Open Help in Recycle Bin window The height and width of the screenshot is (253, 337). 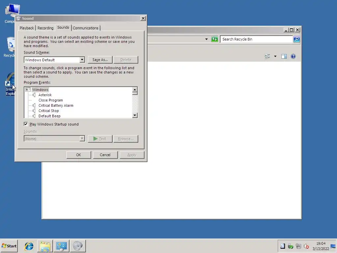[x=293, y=56]
